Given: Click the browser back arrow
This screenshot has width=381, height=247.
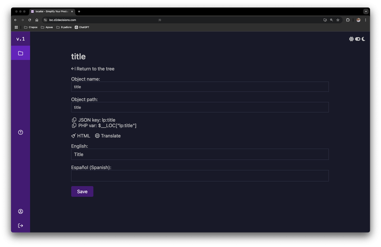Looking at the screenshot, I should click(16, 20).
